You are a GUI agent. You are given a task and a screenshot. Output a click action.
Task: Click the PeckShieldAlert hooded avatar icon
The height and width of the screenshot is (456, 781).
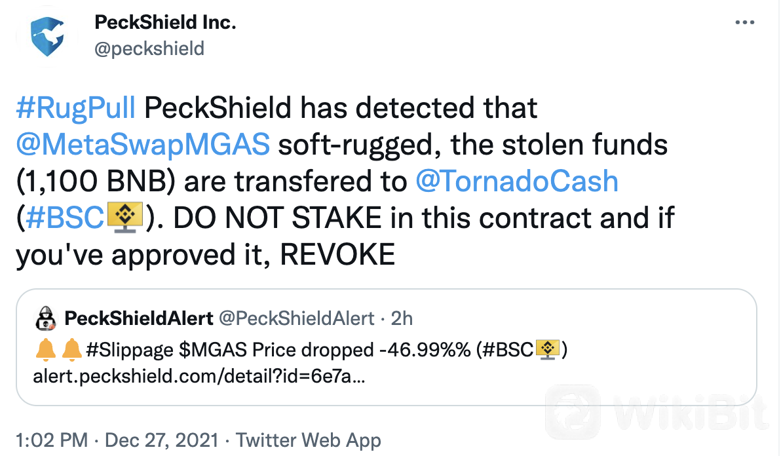[47, 318]
